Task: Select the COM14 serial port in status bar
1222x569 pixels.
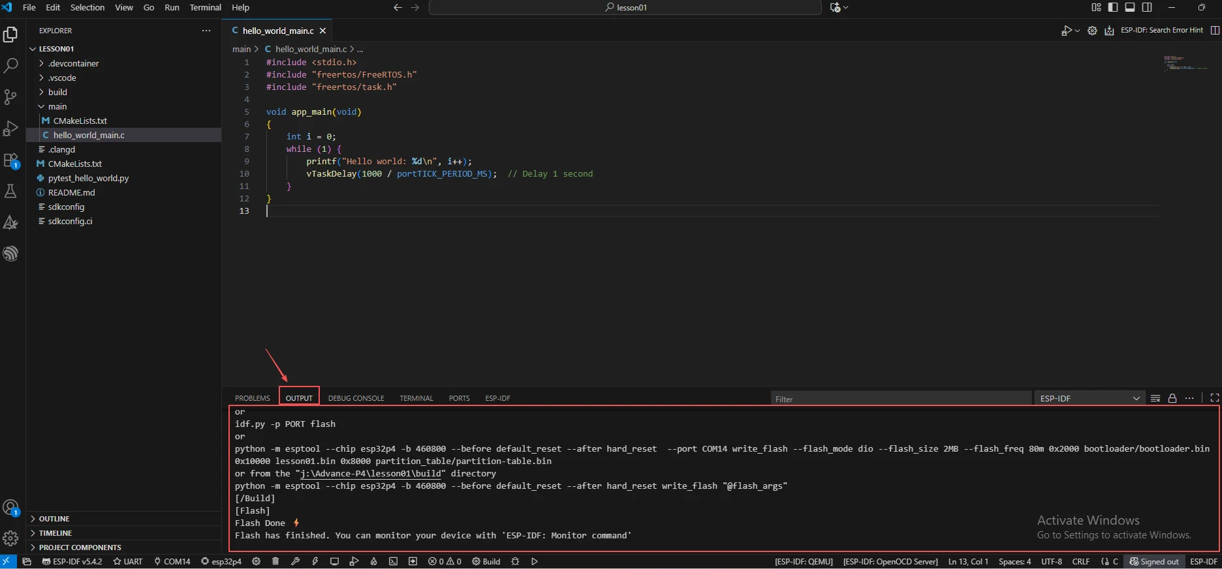Action: click(172, 561)
